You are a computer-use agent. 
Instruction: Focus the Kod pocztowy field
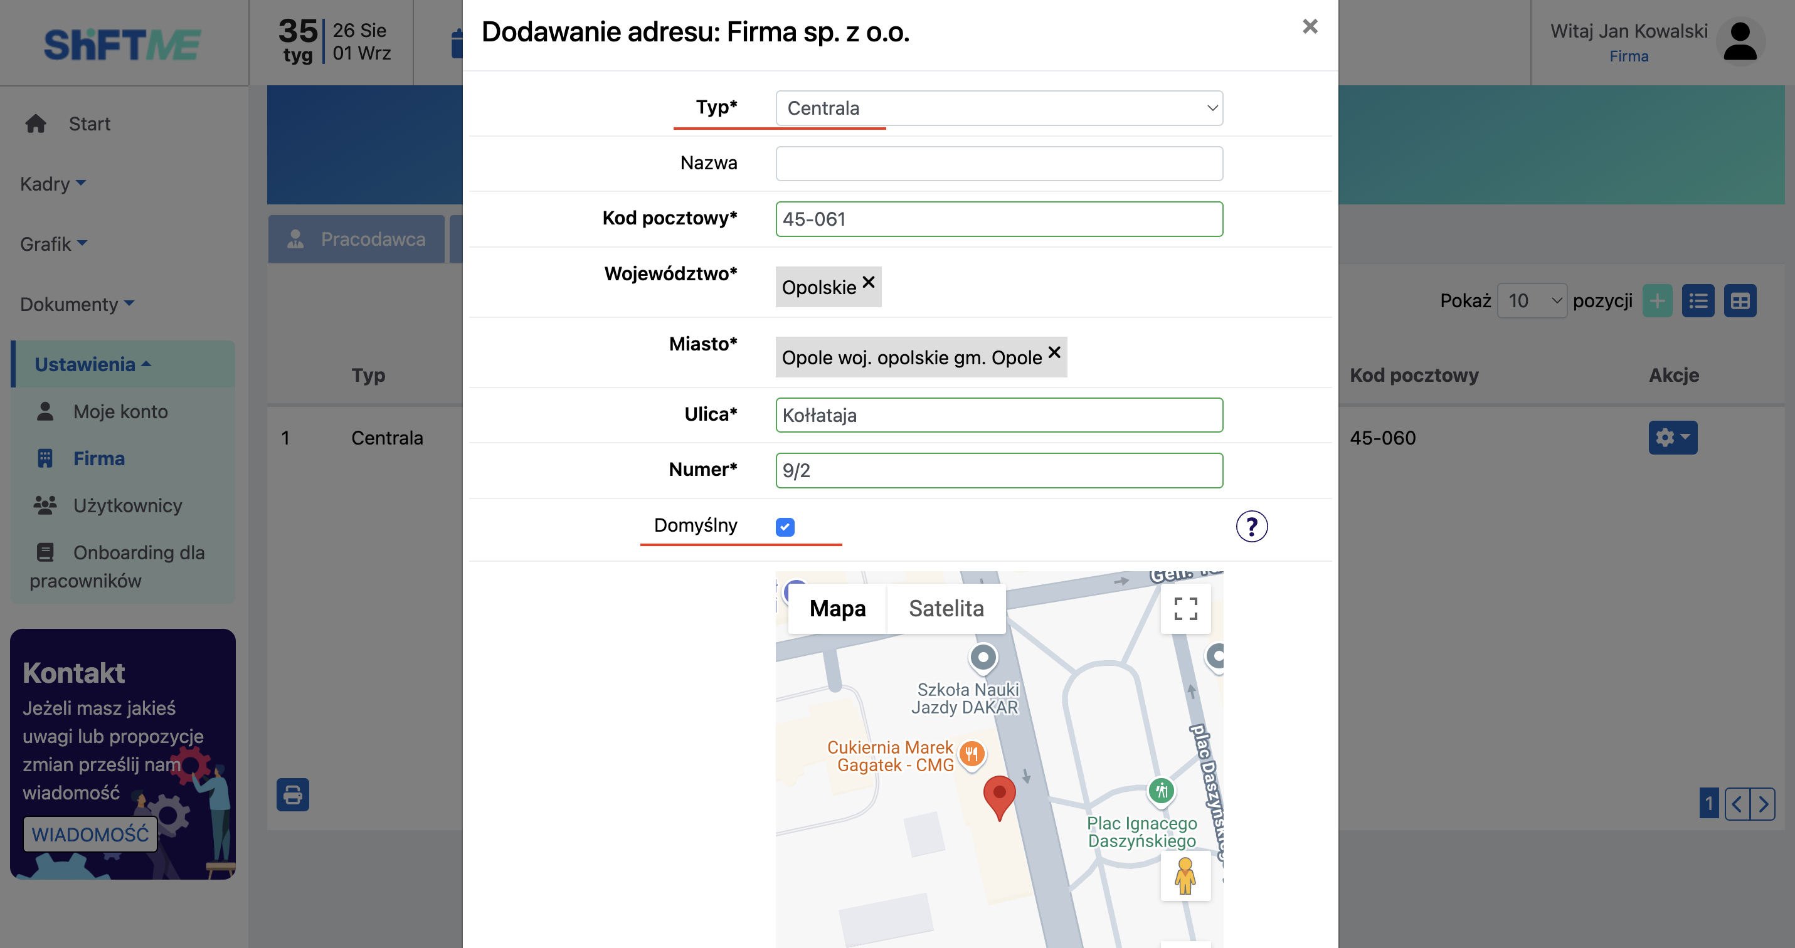coord(998,219)
